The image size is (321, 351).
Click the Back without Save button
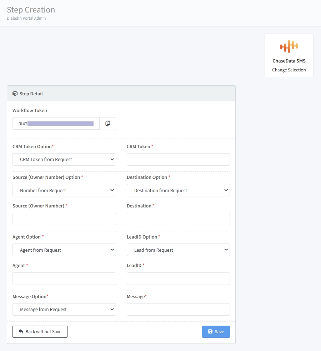[x=40, y=331]
